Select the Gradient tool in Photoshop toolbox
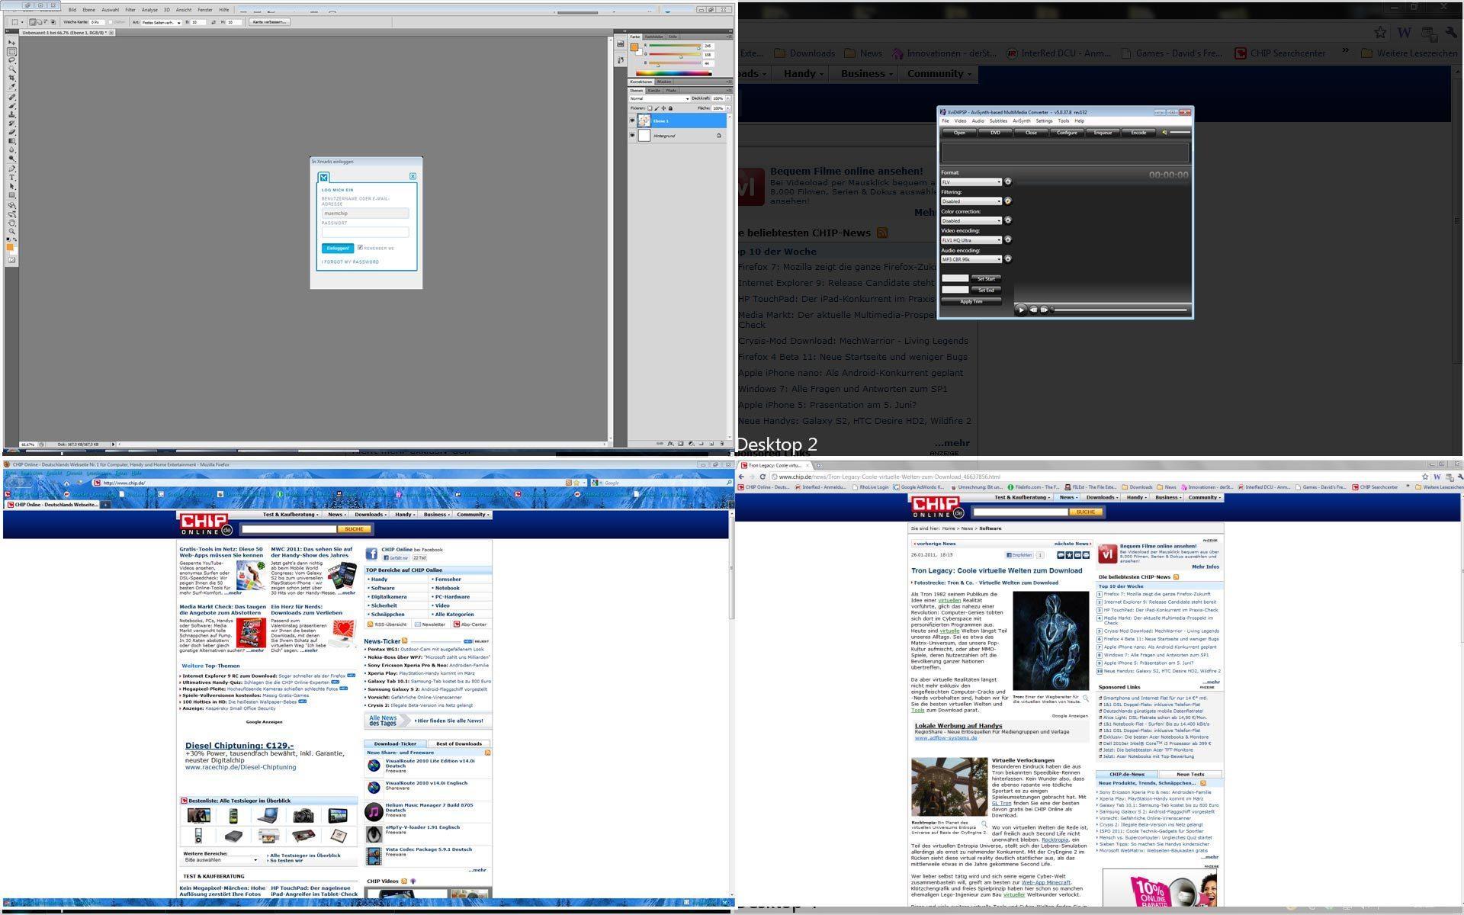Image resolution: width=1464 pixels, height=915 pixels. (10, 141)
